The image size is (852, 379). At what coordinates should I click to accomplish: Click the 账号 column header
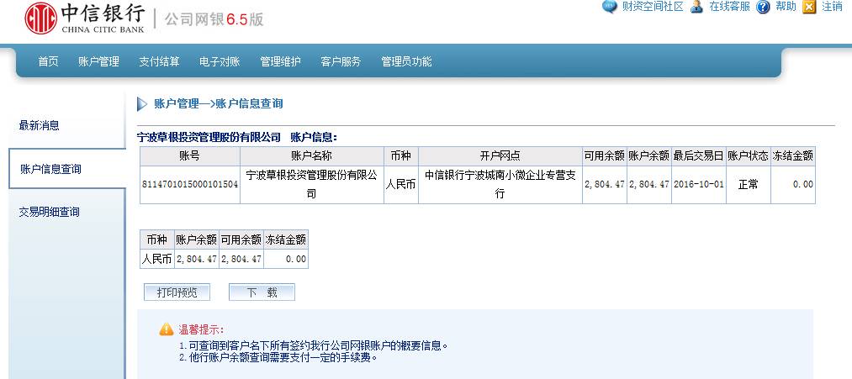[189, 155]
